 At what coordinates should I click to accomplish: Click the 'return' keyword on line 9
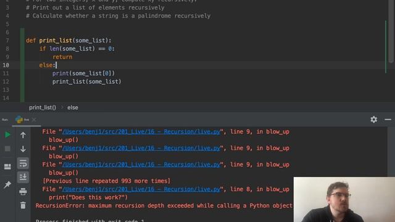pyautogui.click(x=62, y=57)
